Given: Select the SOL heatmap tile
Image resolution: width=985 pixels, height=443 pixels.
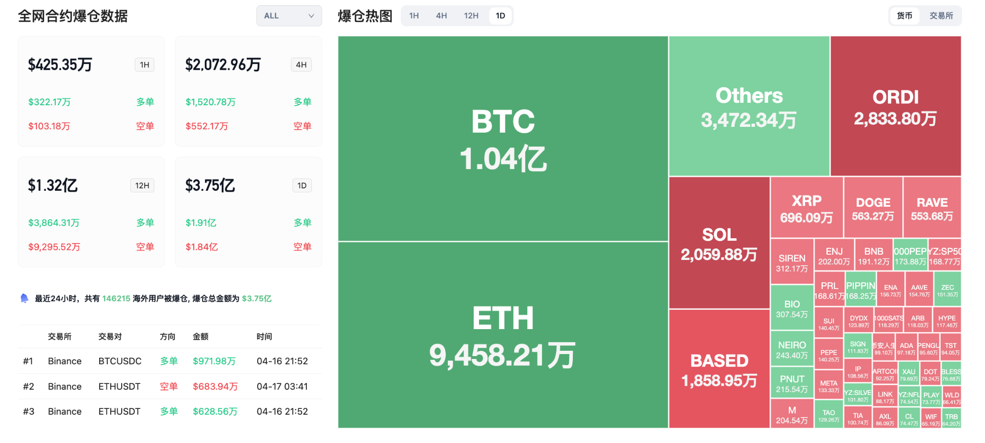Looking at the screenshot, I should pyautogui.click(x=719, y=243).
